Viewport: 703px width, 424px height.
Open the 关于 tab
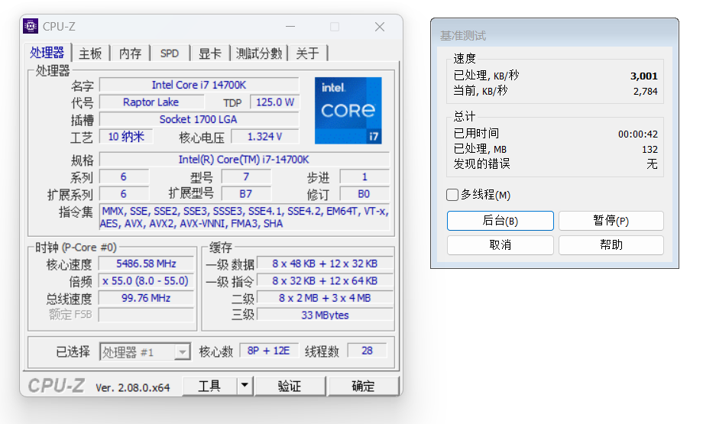pos(308,53)
